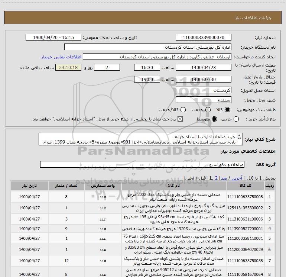Click the remaining days field showing 2

(107, 67)
